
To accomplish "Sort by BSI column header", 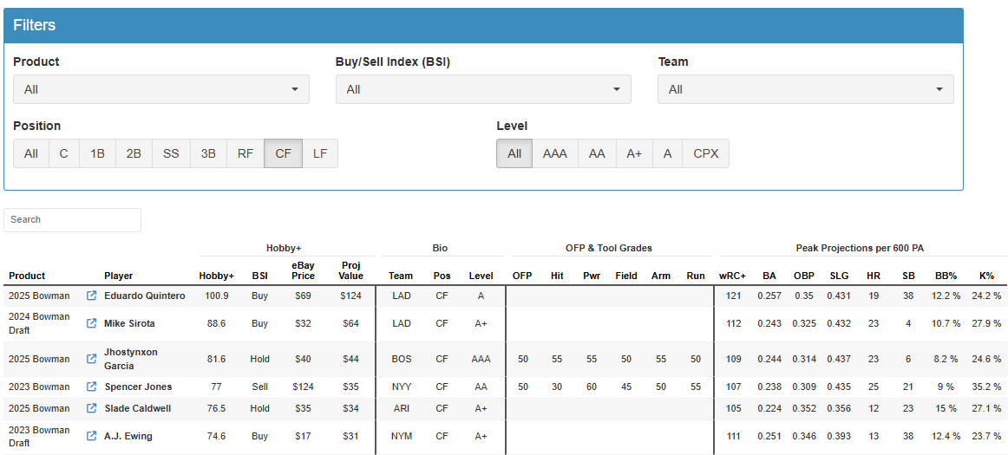I will (259, 276).
